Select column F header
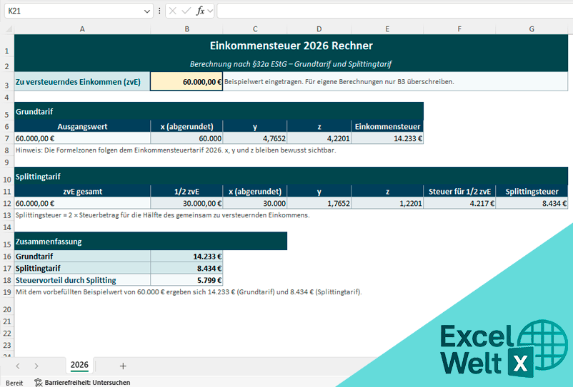Screen dimensions: 573x387 (459, 29)
